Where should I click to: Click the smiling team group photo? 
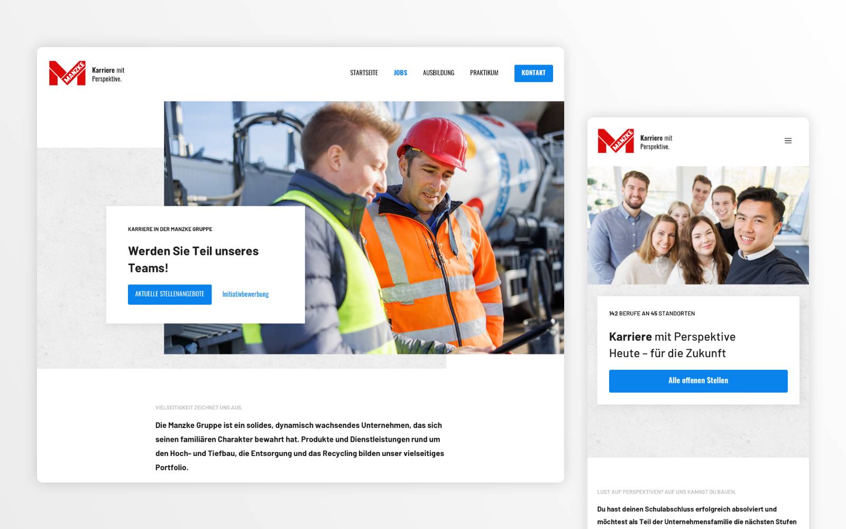pos(698,225)
